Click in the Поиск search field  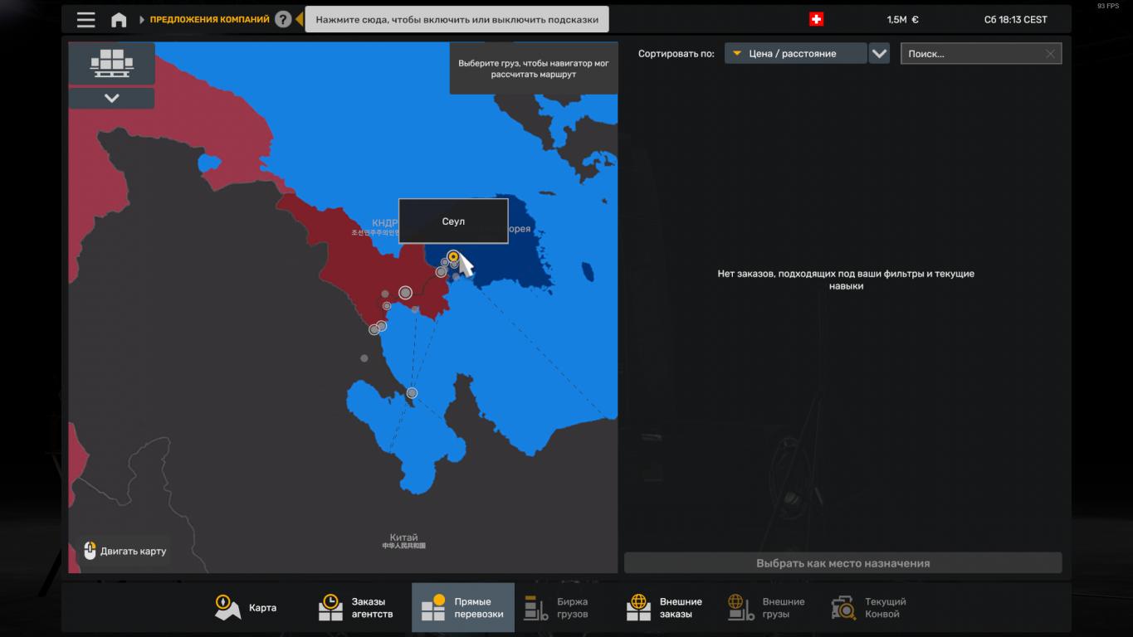pos(971,54)
